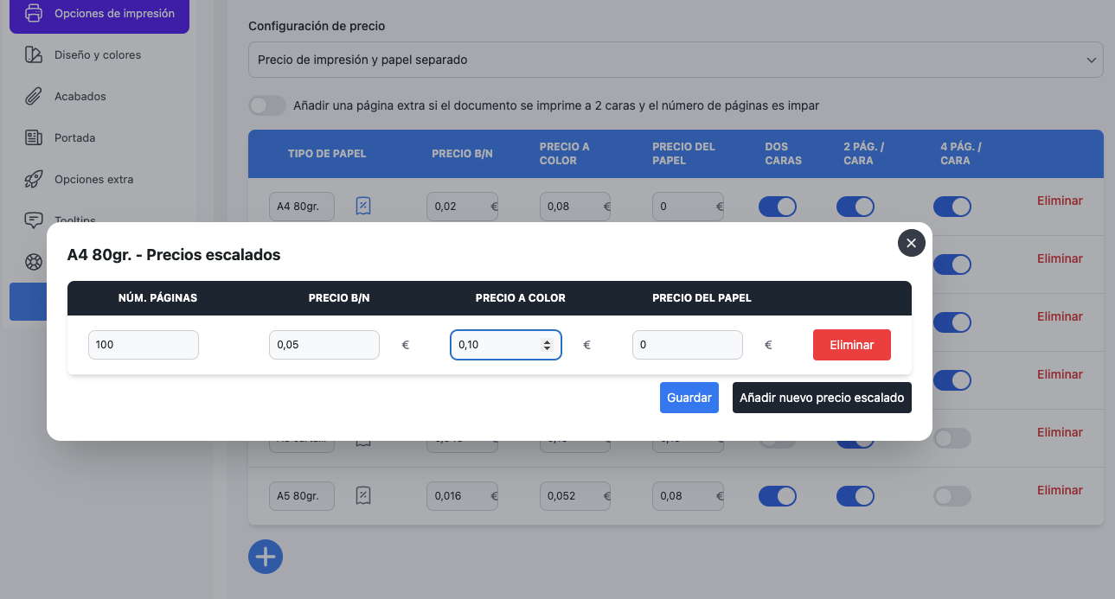The height and width of the screenshot is (599, 1115).
Task: Click the A5 80gr. paper price field 0,08
Action: click(x=688, y=496)
